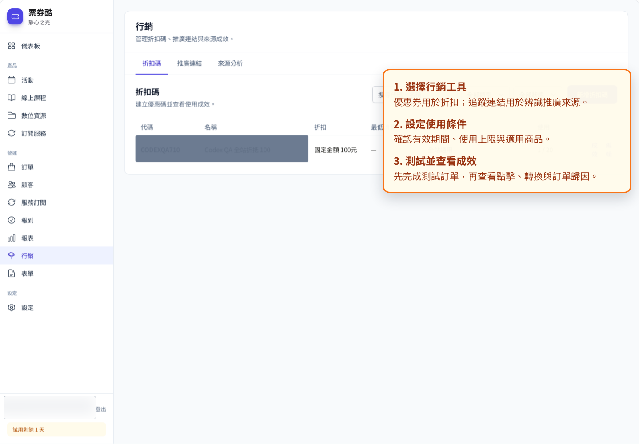This screenshot has height=444, width=639.
Task: Open 數位資源 digital resources folder
Action: tap(56, 116)
